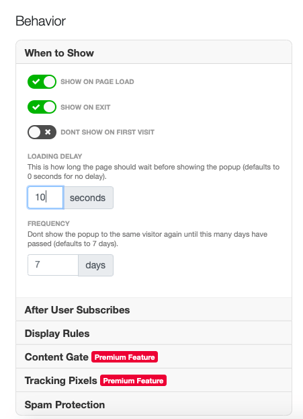This screenshot has height=419, width=303.
Task: Expand the After User Subscribes section
Action: [x=154, y=309]
